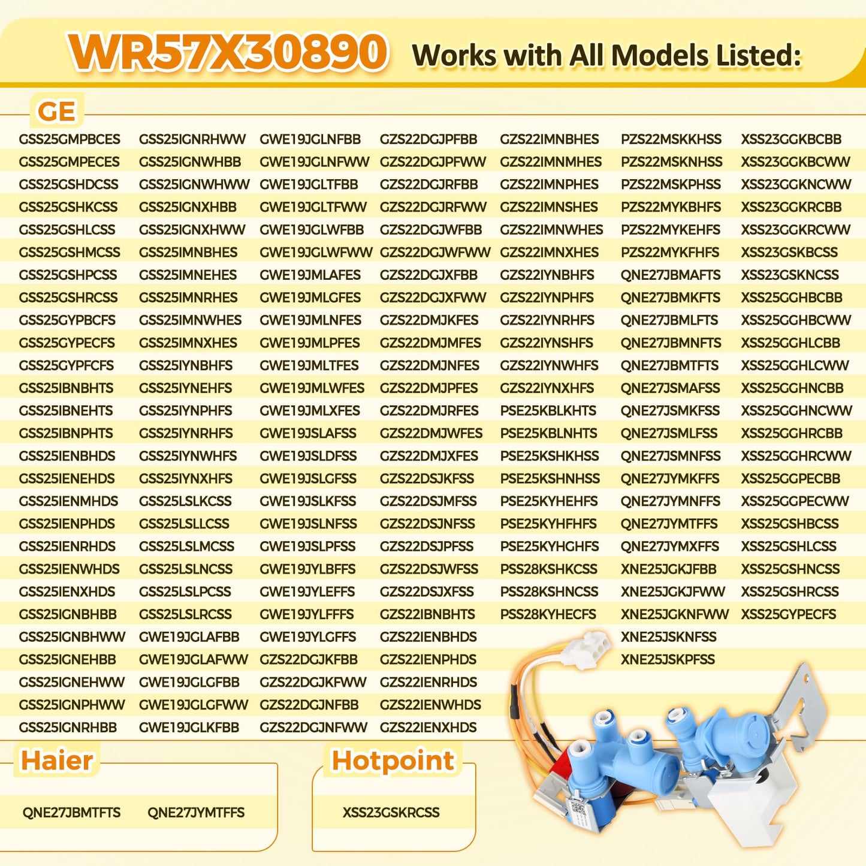The image size is (866, 866).
Task: Click model number GSS25LSLRCSS
Action: pyautogui.click(x=185, y=614)
